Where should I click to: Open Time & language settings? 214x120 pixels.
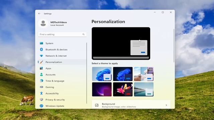62,81
